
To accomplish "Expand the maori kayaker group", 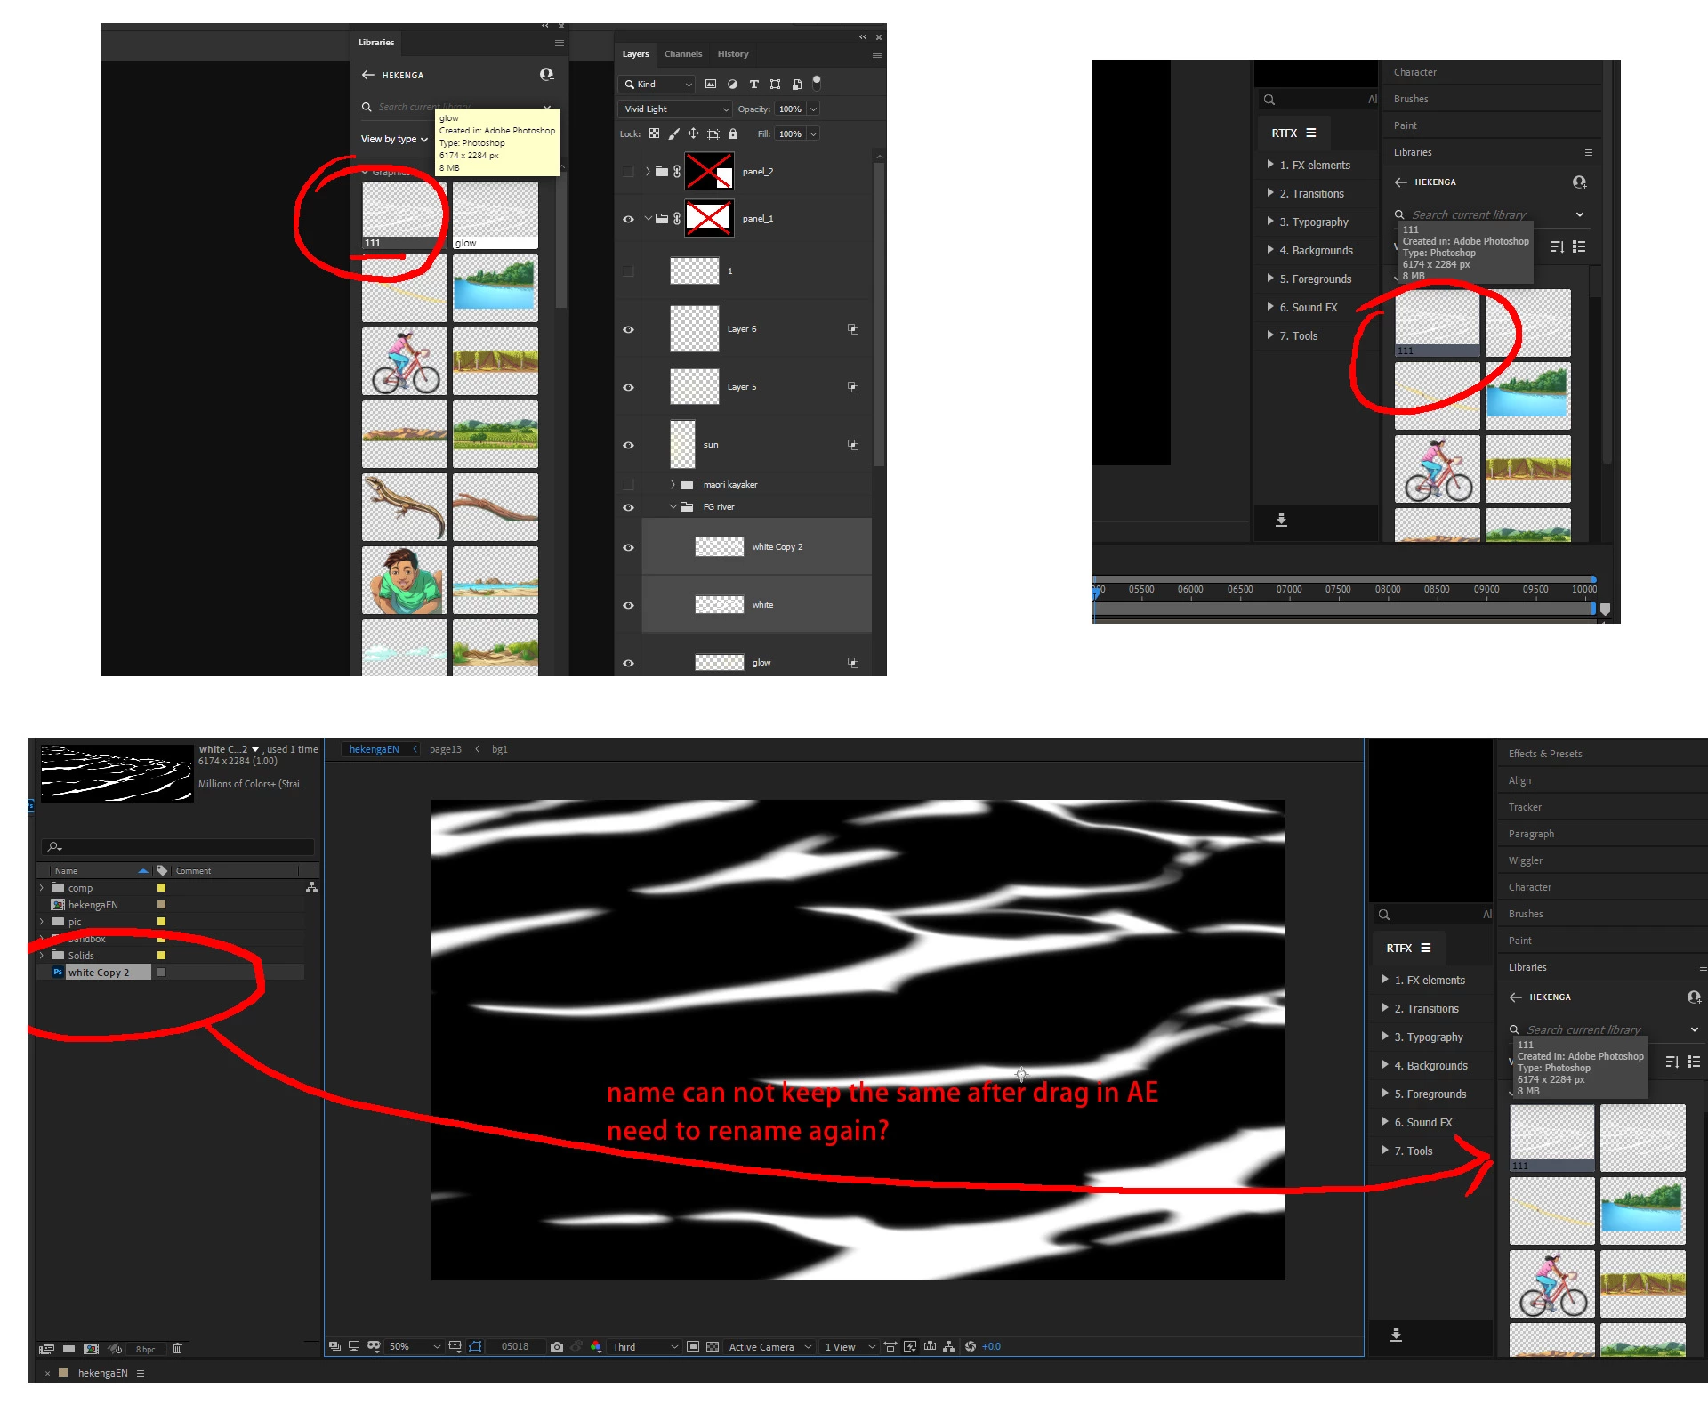I will (x=673, y=485).
